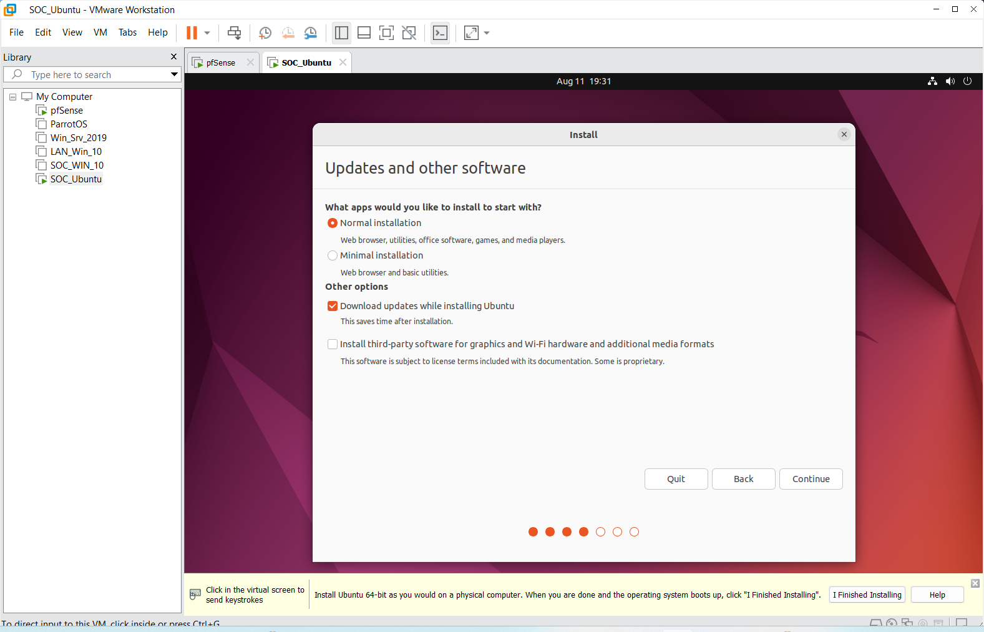
Task: Select LAN_Win_10 in the library
Action: coord(76,152)
